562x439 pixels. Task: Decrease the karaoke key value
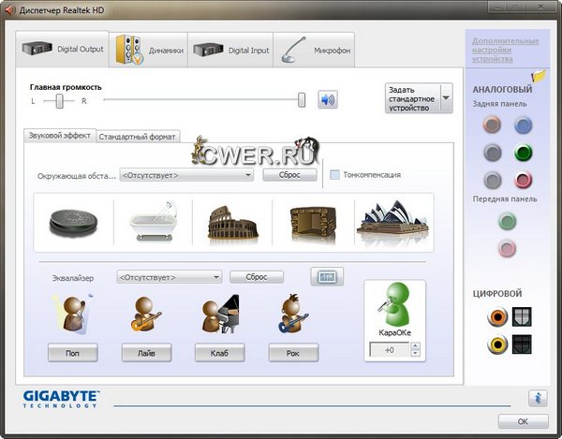(x=415, y=353)
